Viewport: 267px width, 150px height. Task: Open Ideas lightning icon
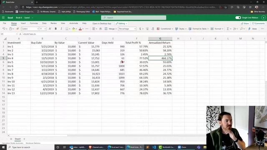(x=252, y=29)
